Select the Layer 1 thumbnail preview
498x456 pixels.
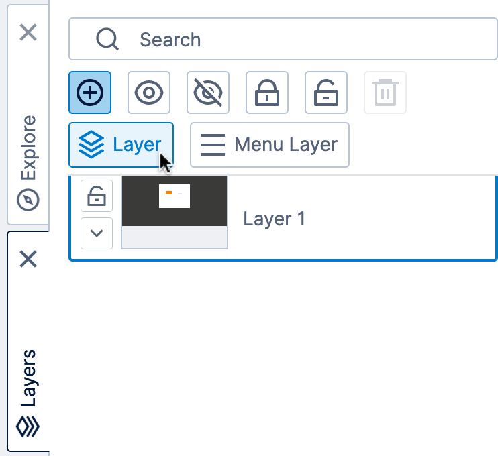pyautogui.click(x=175, y=213)
